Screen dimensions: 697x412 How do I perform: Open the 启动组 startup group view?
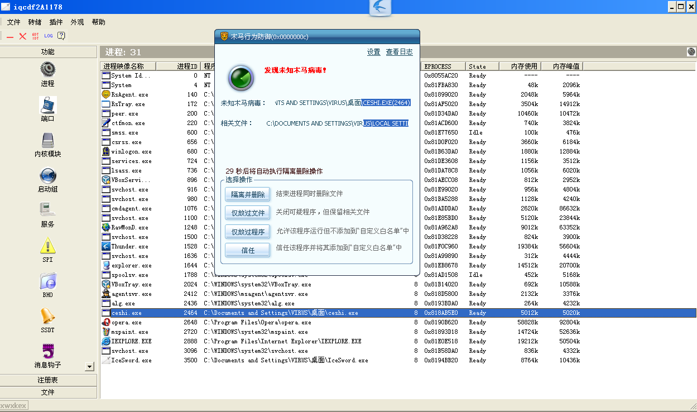[x=47, y=180]
